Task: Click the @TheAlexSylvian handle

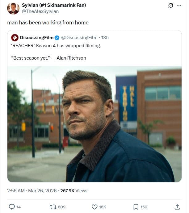Action: 40,11
